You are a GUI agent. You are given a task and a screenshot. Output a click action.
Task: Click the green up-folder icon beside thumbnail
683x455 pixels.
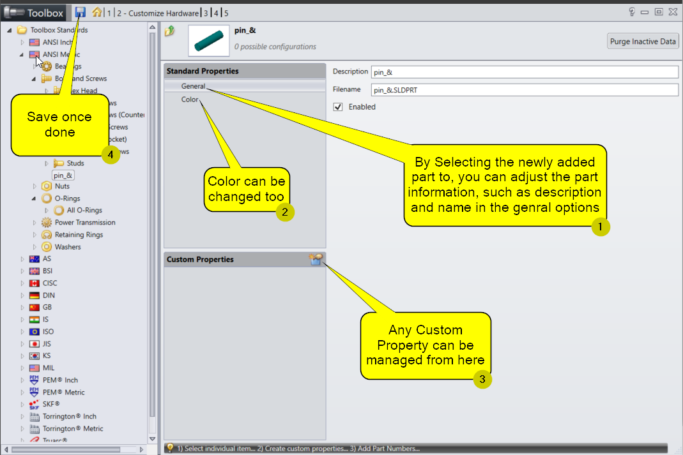170,31
